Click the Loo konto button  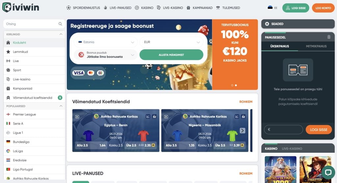323,8
